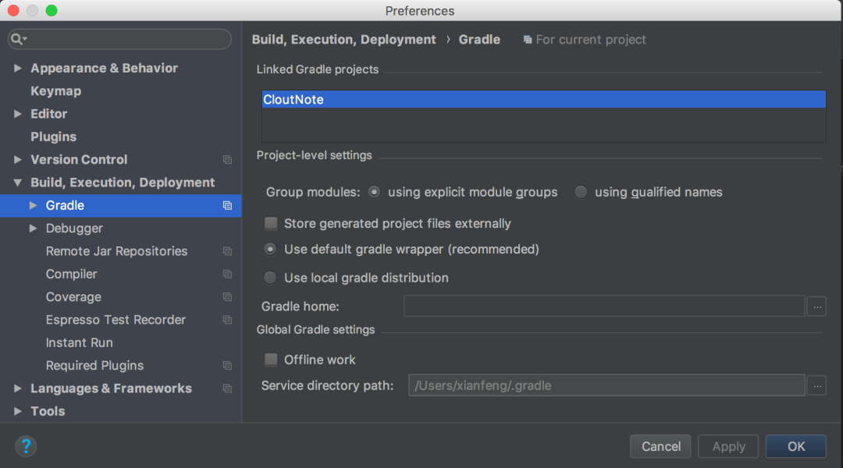Viewport: 843px width, 468px height.
Task: Click the search magnifier icon
Action: tap(17, 39)
